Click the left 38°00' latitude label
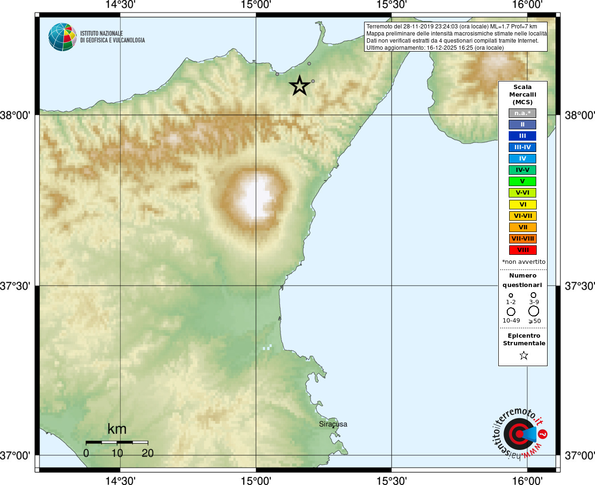 pos(15,115)
